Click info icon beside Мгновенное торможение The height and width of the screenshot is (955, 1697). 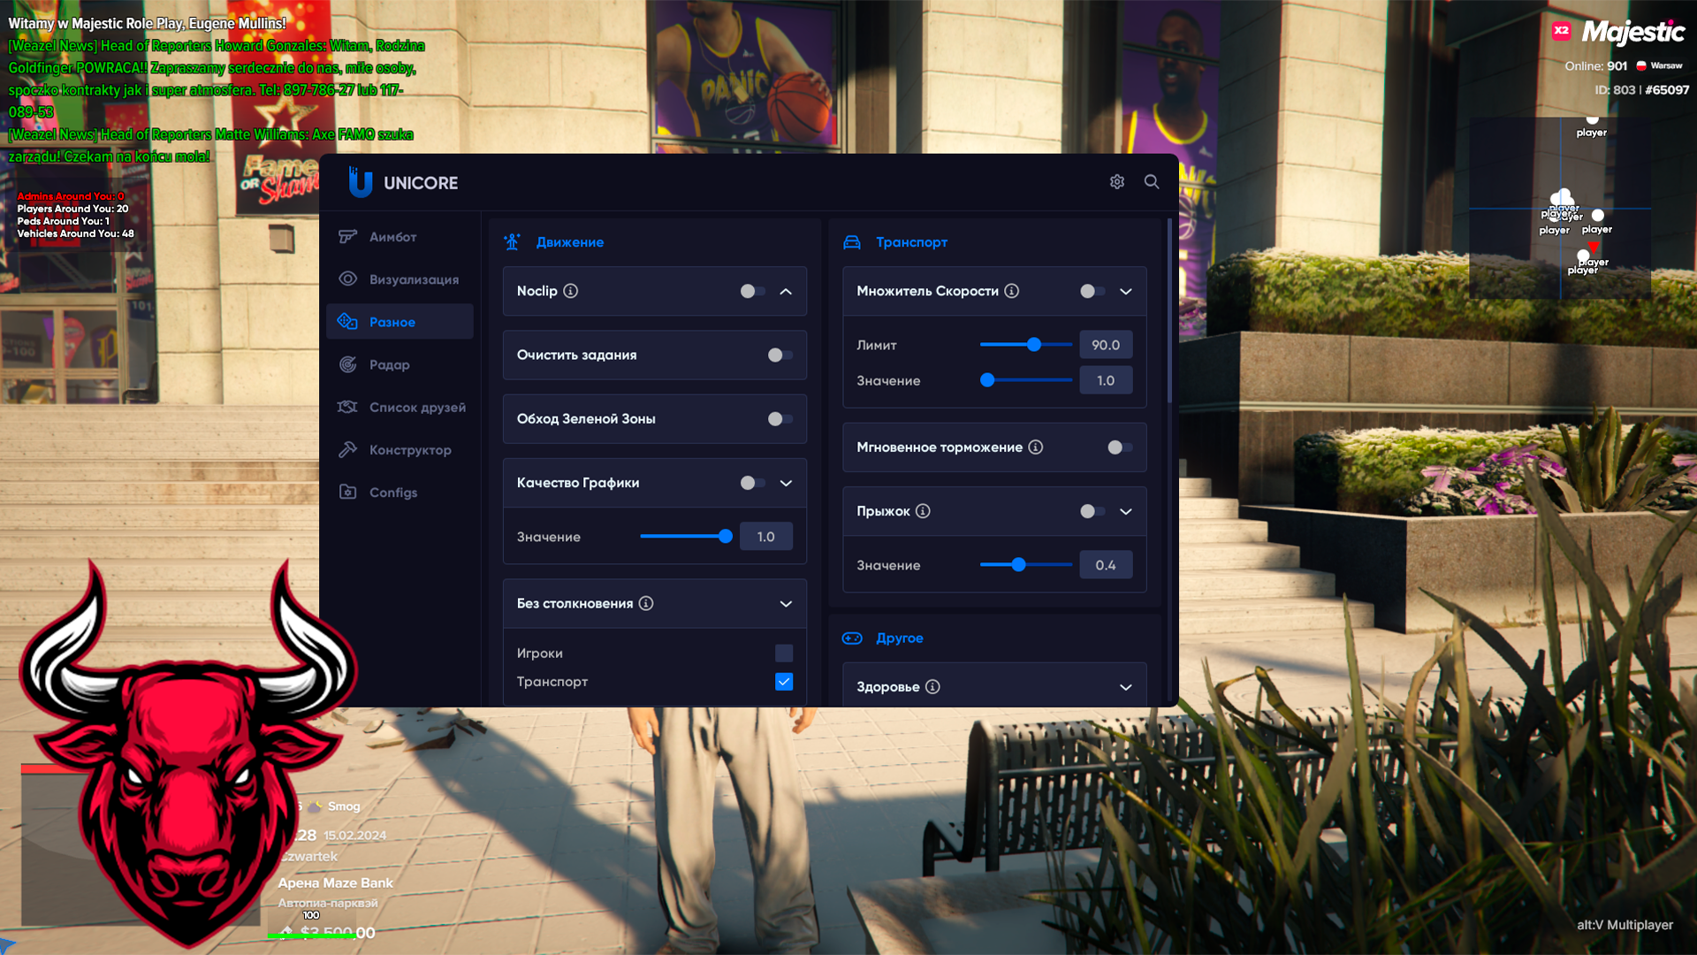click(x=1036, y=447)
